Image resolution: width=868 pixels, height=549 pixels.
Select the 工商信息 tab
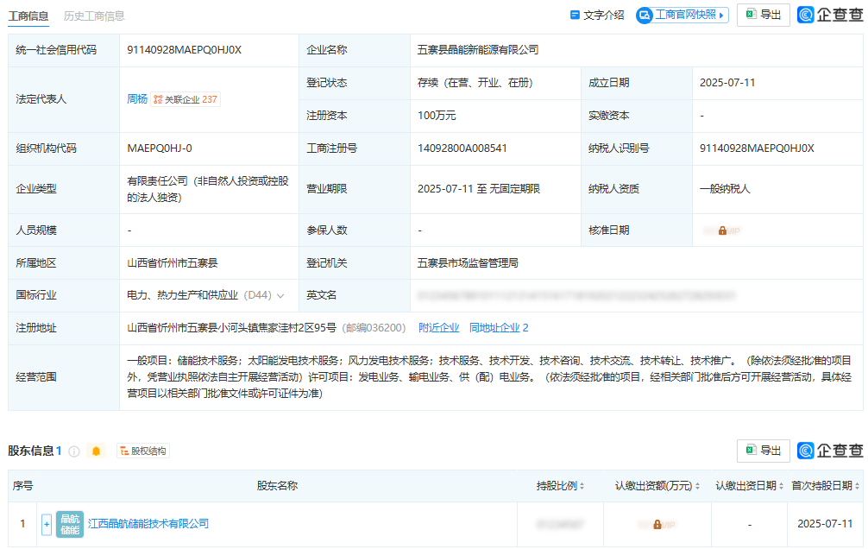pos(28,16)
